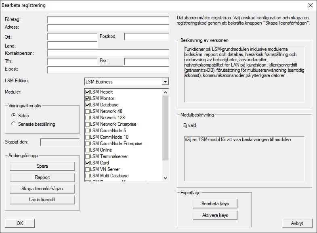
Task: Check LSM CommNode Enterprise module
Action: pos(87,144)
